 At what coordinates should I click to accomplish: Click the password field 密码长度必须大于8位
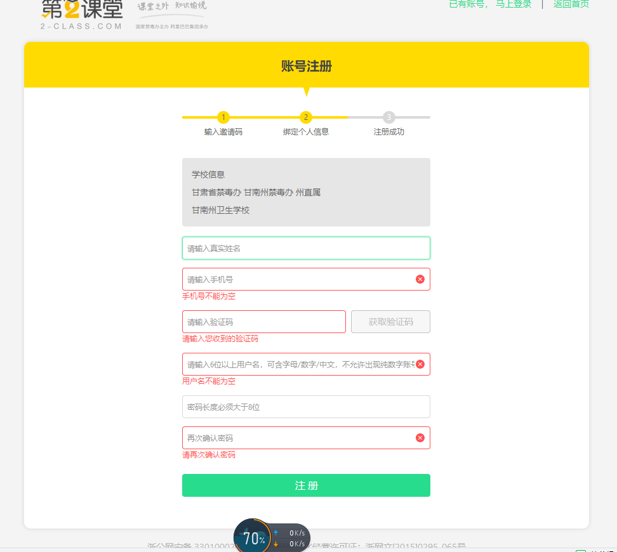[306, 407]
